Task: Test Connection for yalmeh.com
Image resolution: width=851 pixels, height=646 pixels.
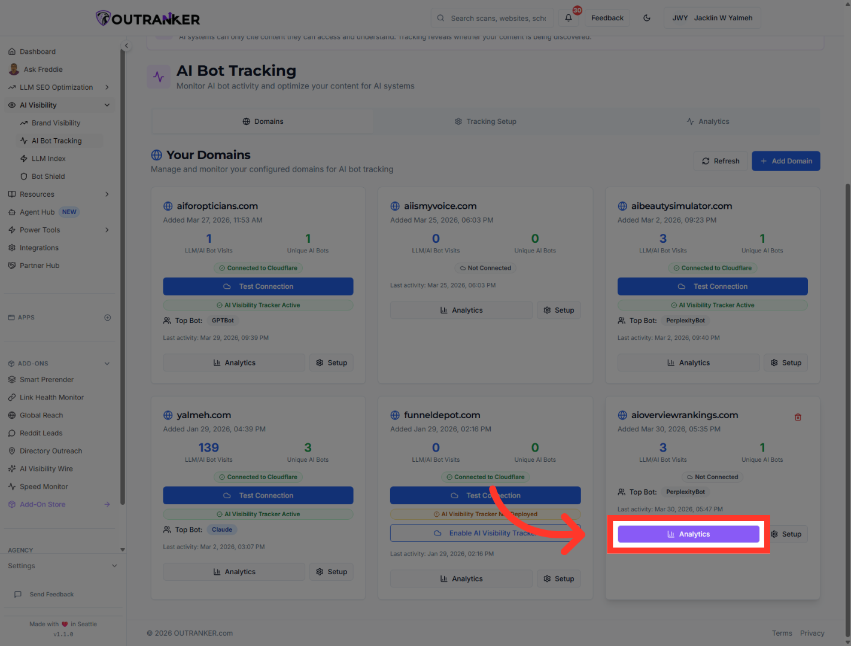Action: 258,495
